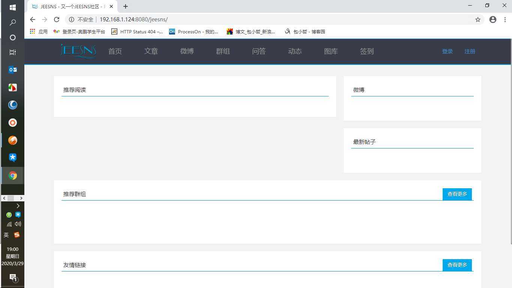Open the orange circle app on the taskbar
512x288 pixels.
click(12, 123)
